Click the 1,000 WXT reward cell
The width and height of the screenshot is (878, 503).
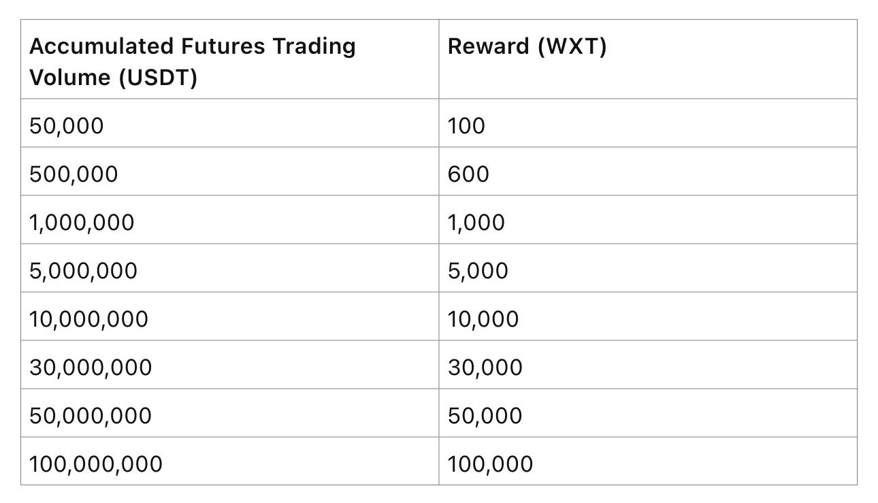point(648,220)
